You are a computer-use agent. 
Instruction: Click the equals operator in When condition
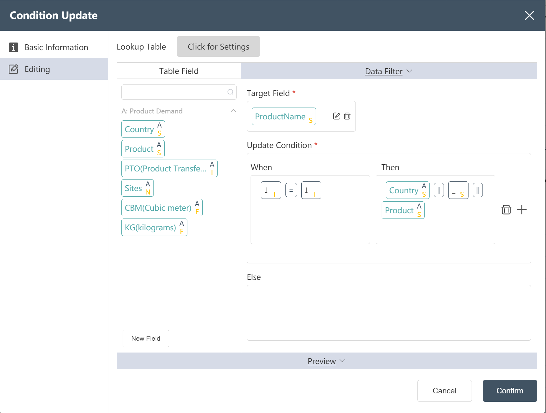[x=291, y=190]
